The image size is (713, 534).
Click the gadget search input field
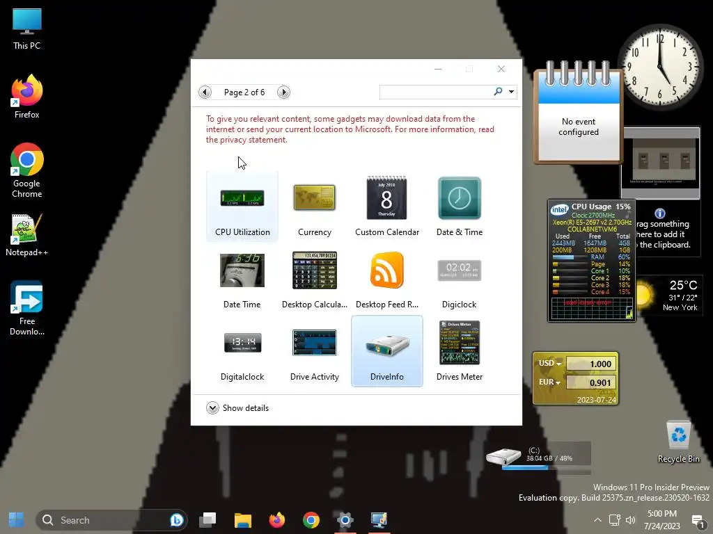435,92
